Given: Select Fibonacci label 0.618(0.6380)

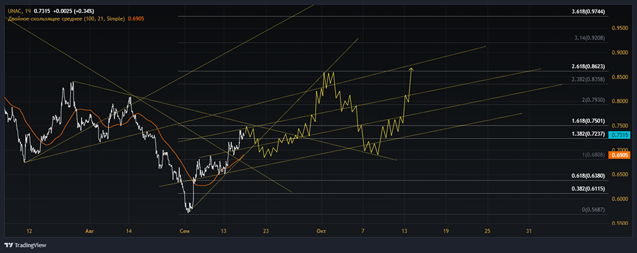Looking at the screenshot, I should point(588,175).
